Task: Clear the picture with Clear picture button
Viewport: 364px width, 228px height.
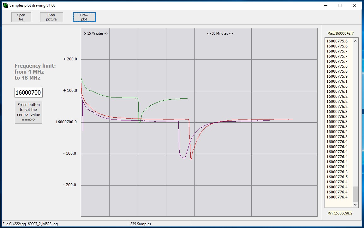Action: (x=51, y=17)
